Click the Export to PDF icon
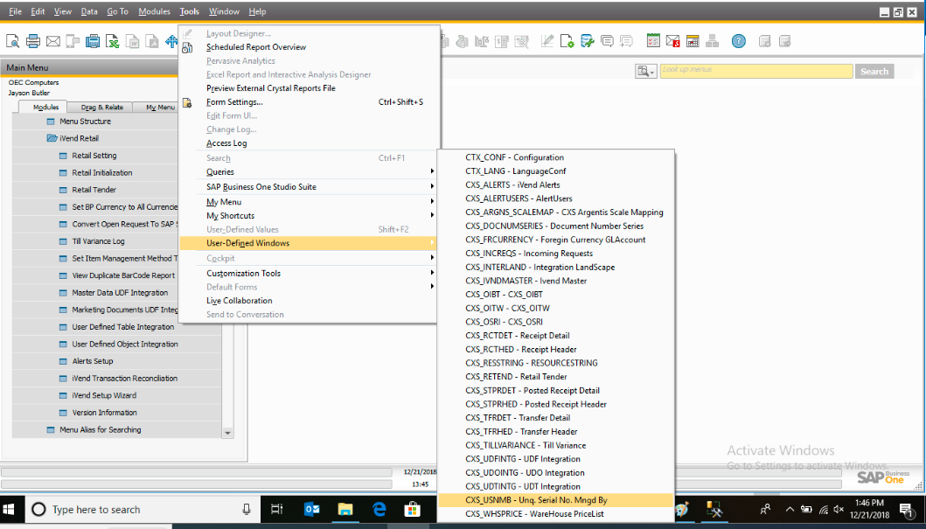This screenshot has width=926, height=529. pyautogui.click(x=152, y=41)
